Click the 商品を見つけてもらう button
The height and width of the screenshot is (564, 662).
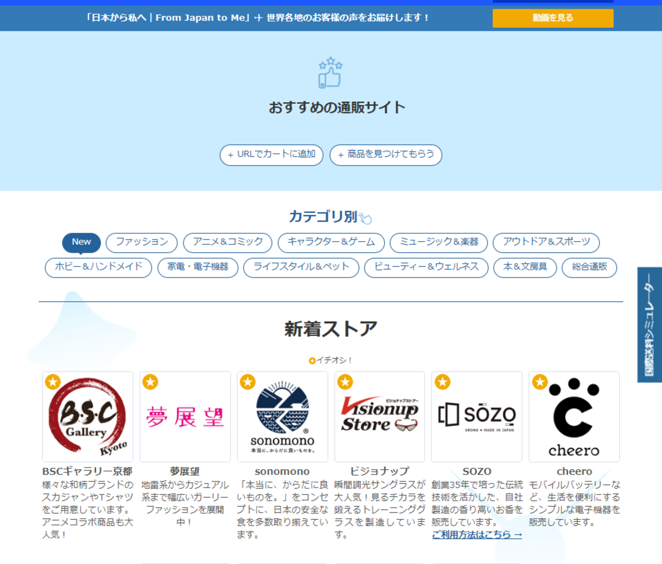(386, 155)
